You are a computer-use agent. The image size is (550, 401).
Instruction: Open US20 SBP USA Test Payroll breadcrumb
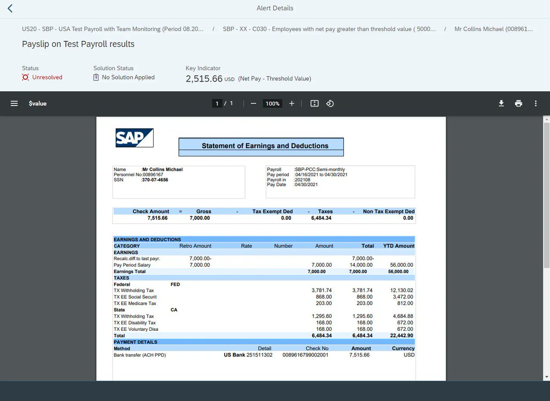pyautogui.click(x=113, y=29)
